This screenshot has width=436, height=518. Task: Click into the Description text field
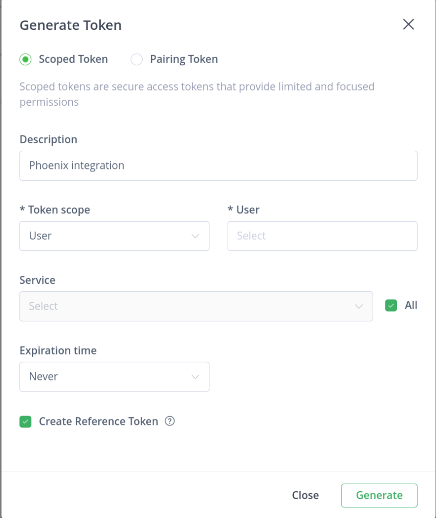[x=218, y=165]
